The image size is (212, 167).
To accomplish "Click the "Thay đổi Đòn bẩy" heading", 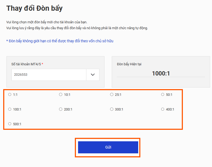I will tap(34, 8).
